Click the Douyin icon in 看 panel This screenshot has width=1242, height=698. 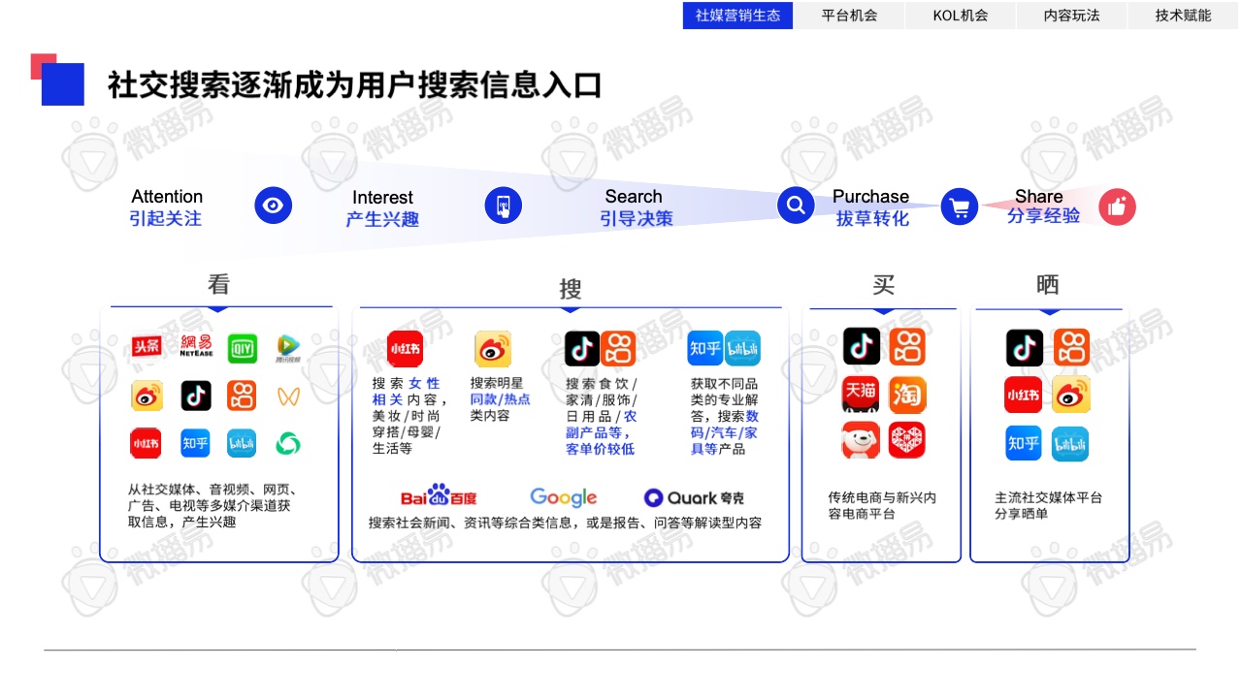point(196,396)
